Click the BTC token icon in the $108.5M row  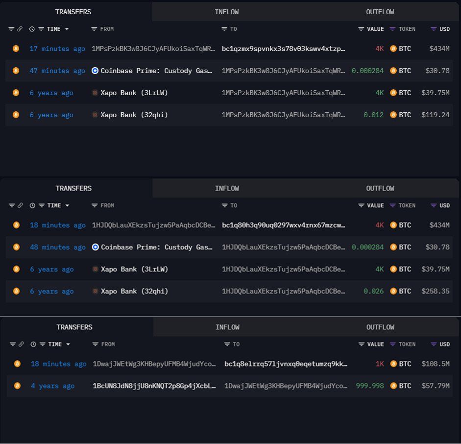[x=393, y=364]
